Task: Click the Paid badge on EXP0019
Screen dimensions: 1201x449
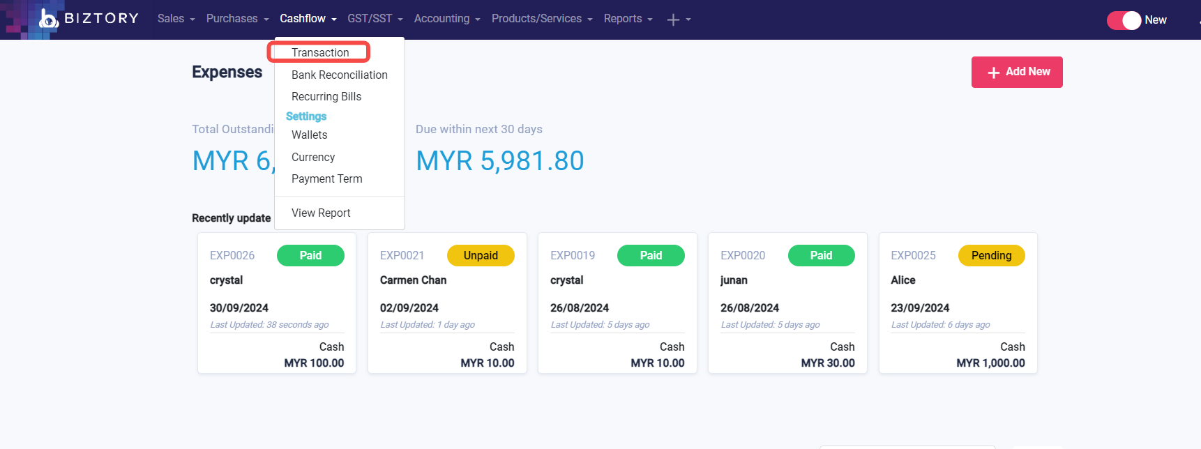Action: click(x=651, y=255)
